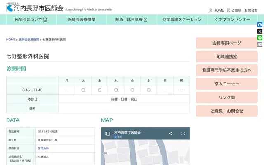
Task: Select ケアプランセンター in the nav bar
Action: [x=232, y=19]
